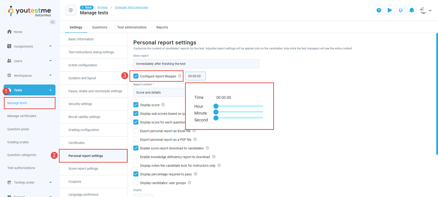
Task: Click the user profile avatar
Action: click(x=423, y=10)
